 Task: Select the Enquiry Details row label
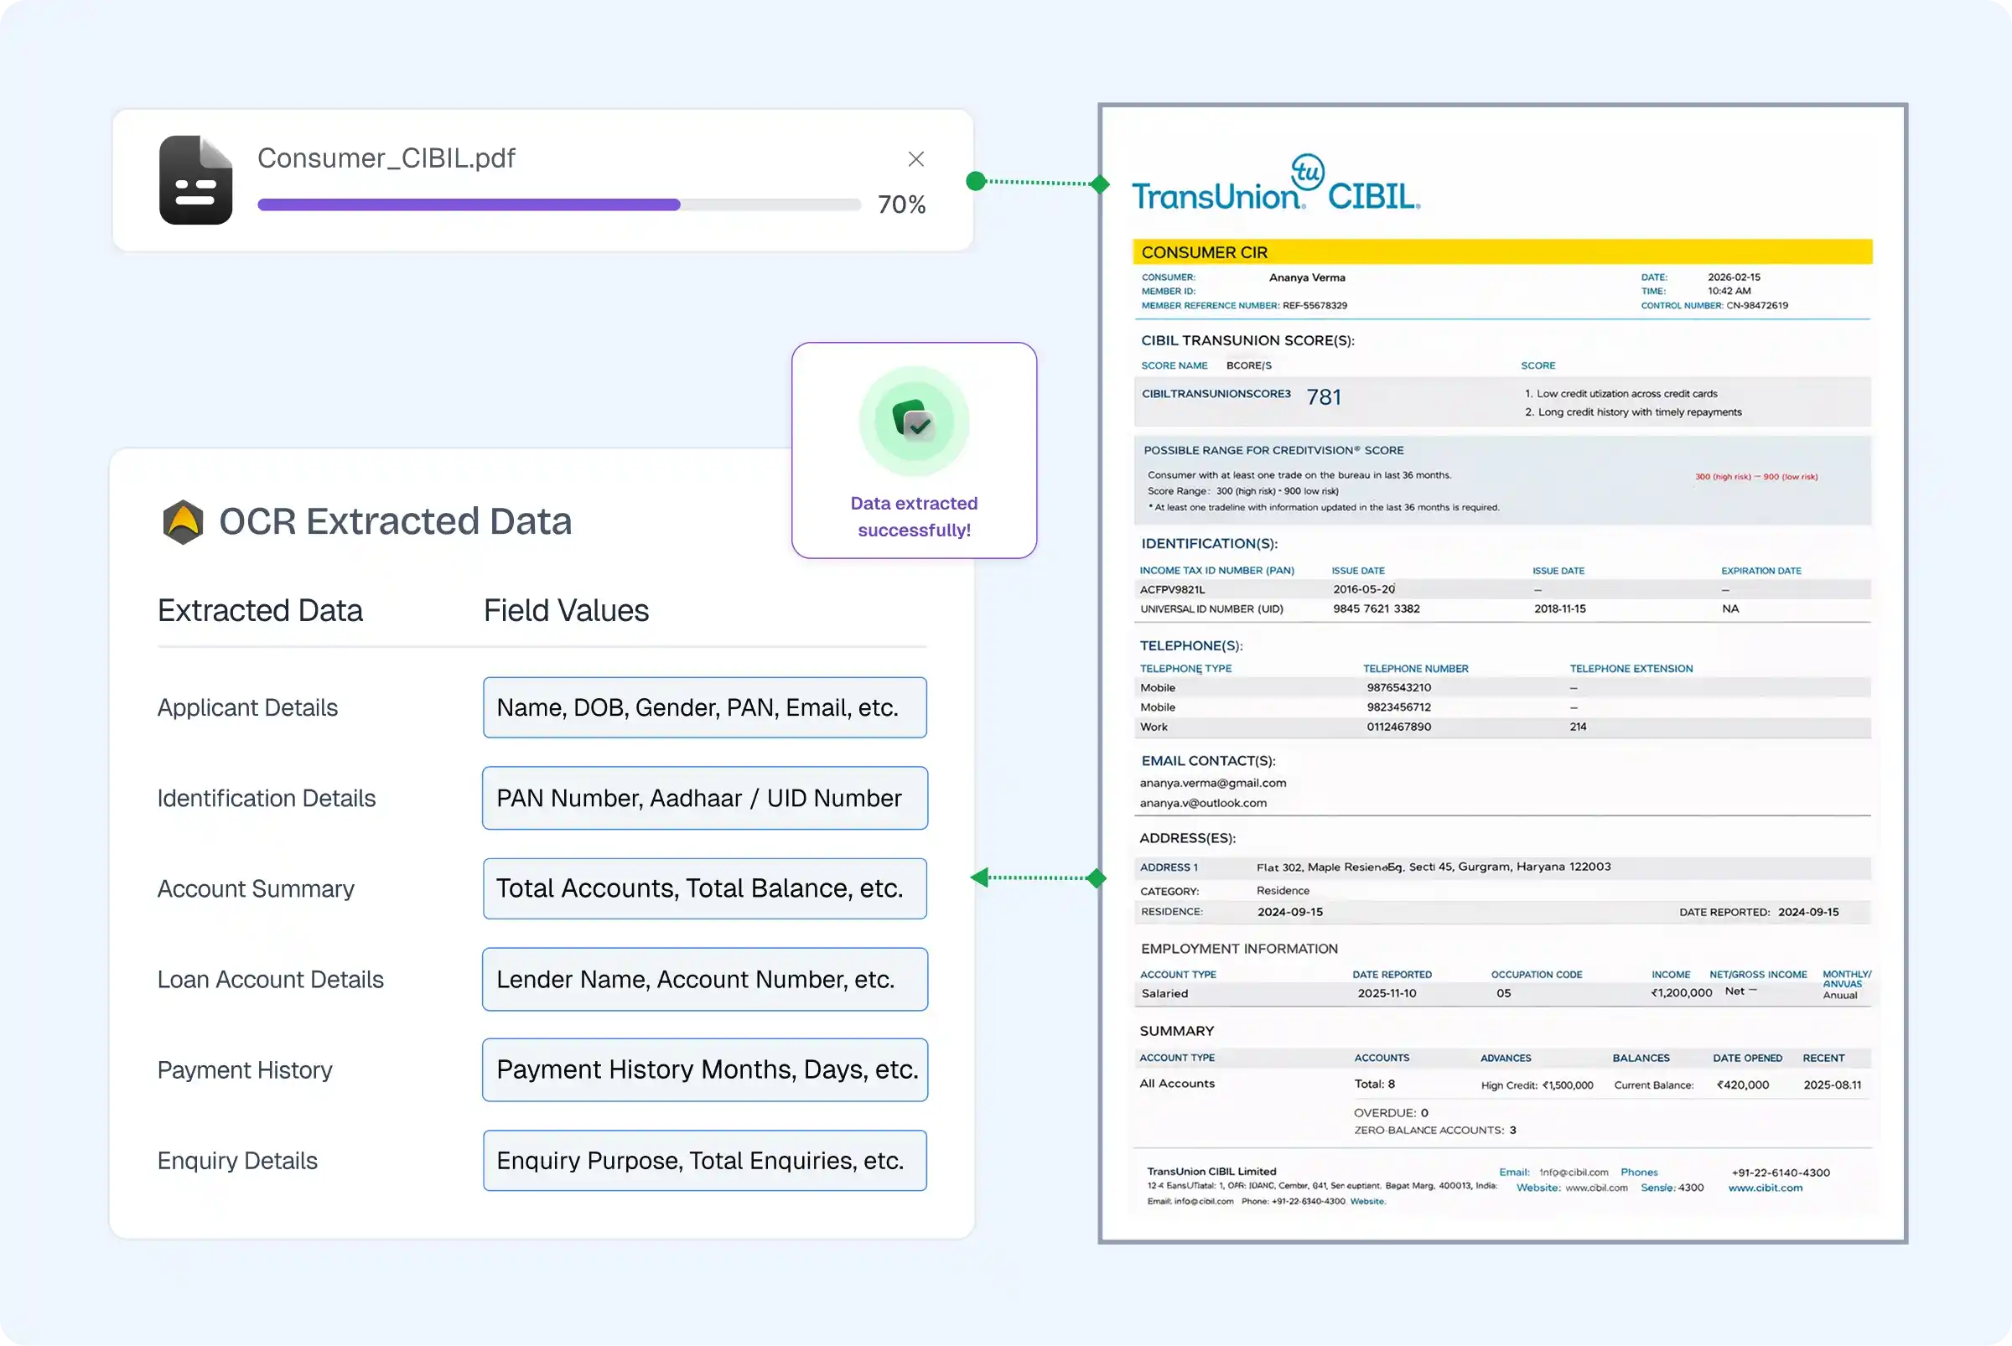[237, 1161]
